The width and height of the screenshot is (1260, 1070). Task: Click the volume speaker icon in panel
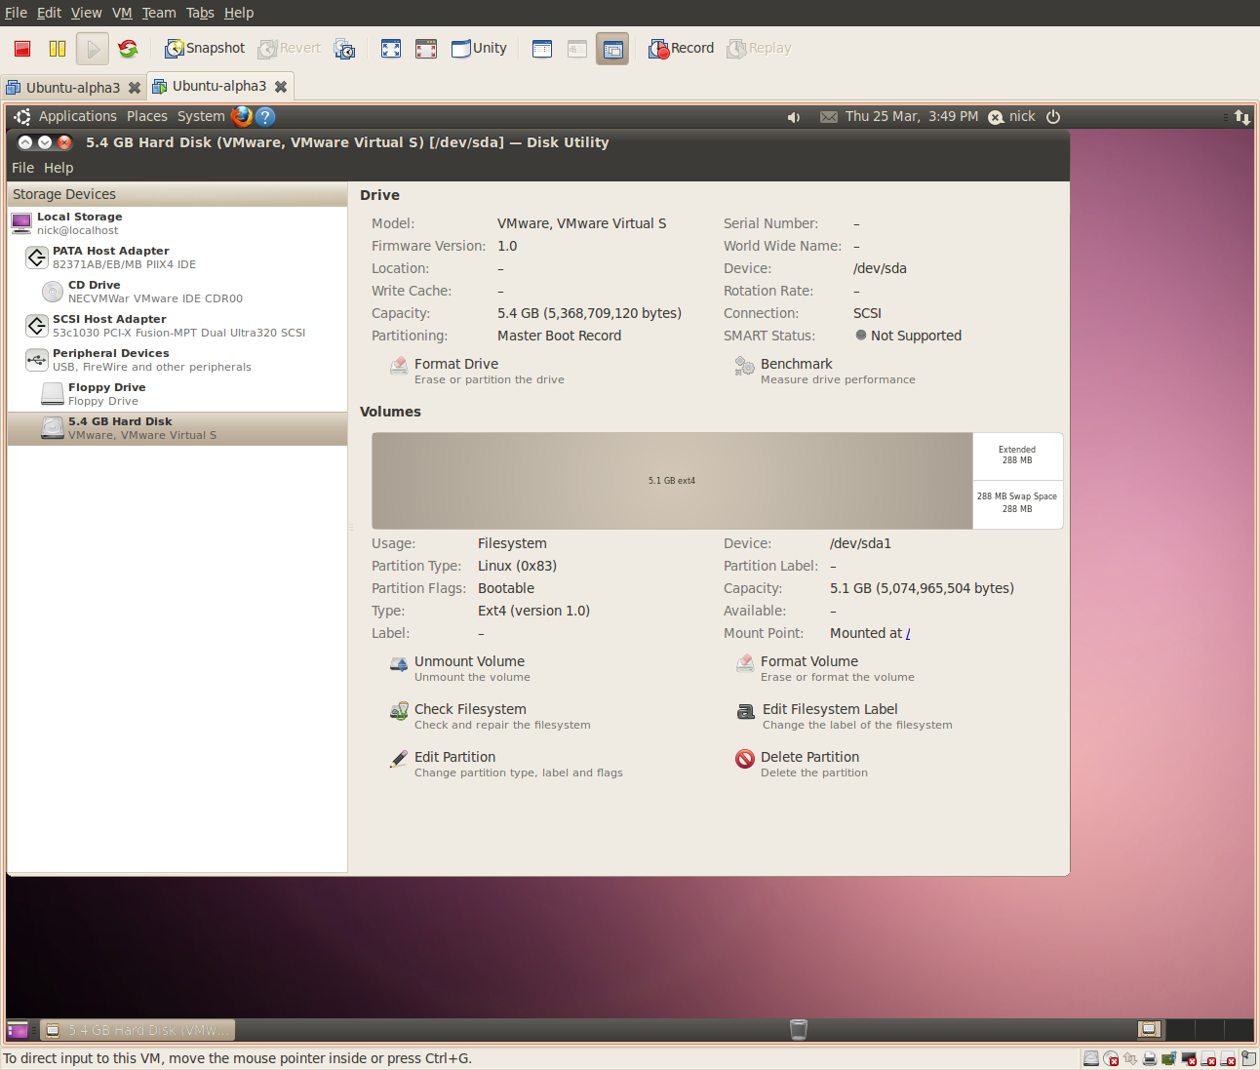click(x=794, y=117)
